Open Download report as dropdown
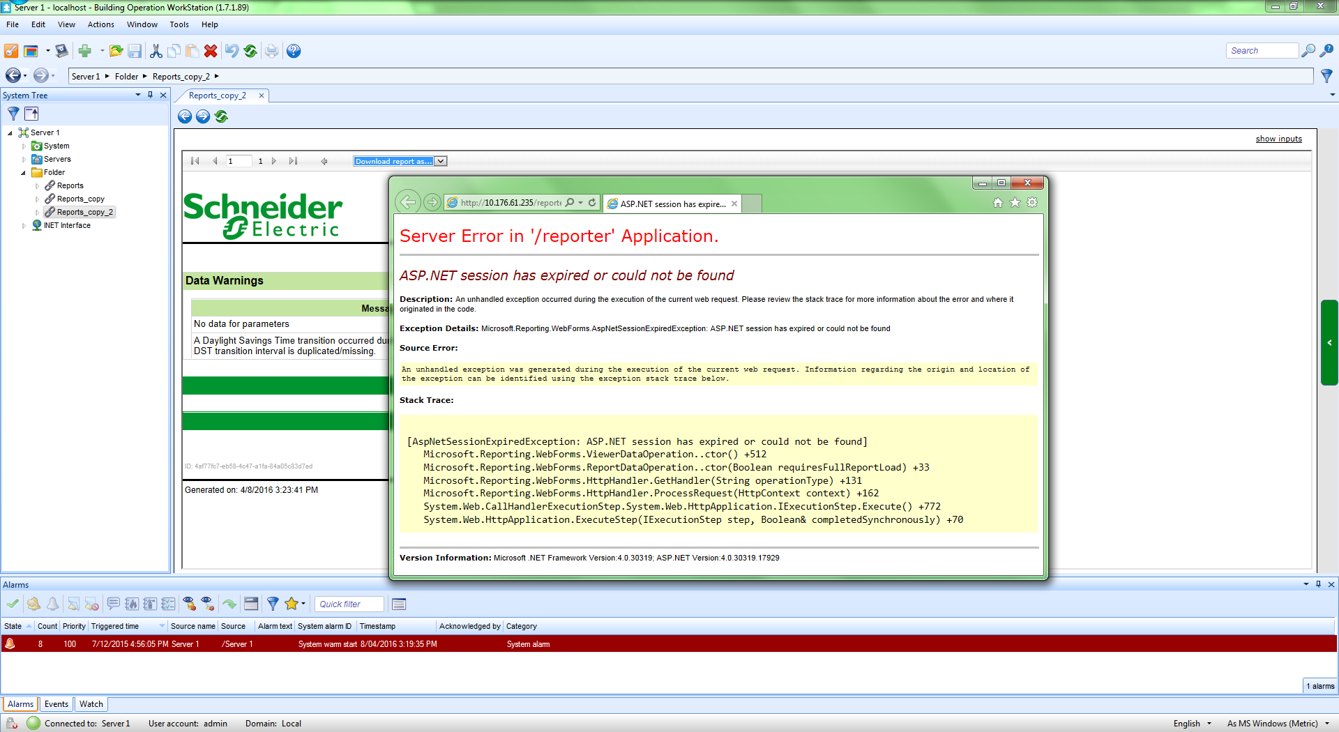The width and height of the screenshot is (1339, 732). (441, 161)
